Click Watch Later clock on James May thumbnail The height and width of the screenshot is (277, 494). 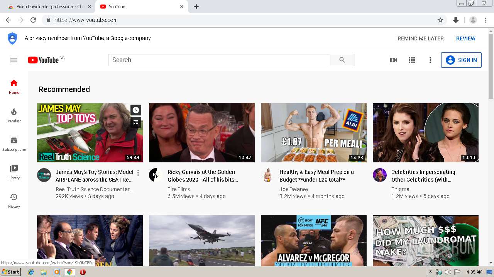136,110
